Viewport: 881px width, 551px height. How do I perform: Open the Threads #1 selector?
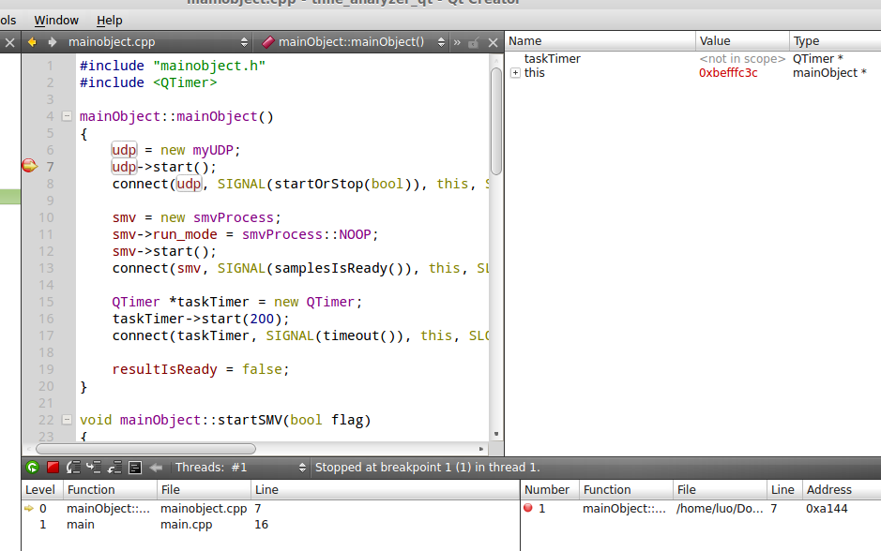click(240, 468)
